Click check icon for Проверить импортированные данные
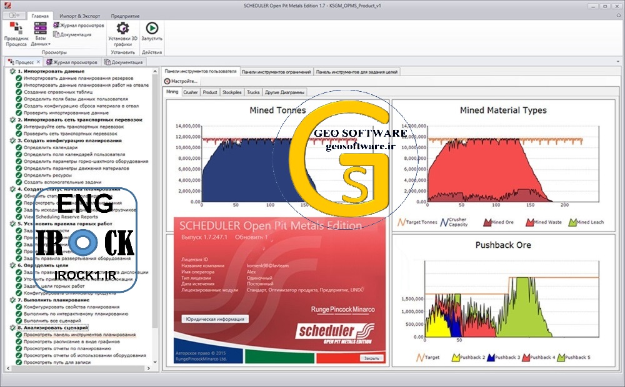 tap(19, 113)
